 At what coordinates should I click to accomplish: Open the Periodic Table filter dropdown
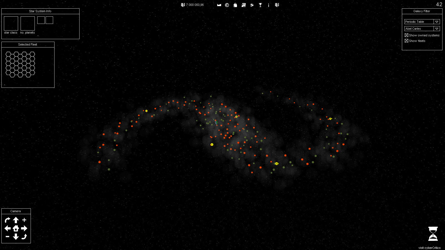coord(437,21)
